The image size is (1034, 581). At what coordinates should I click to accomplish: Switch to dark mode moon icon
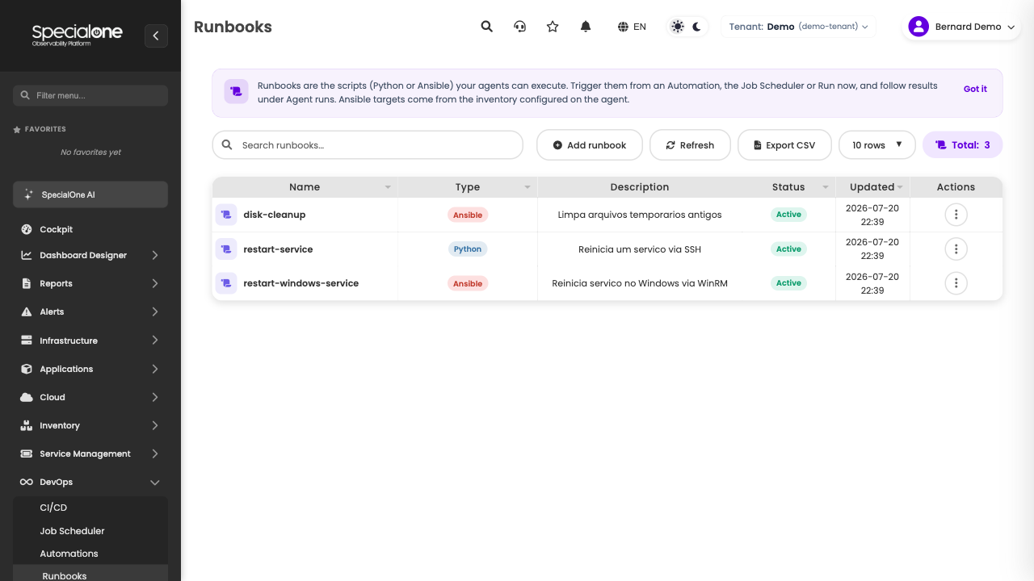coord(696,27)
